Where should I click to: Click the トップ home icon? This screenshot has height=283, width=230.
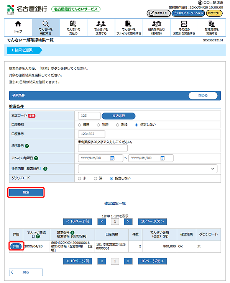pyautogui.click(x=18, y=24)
